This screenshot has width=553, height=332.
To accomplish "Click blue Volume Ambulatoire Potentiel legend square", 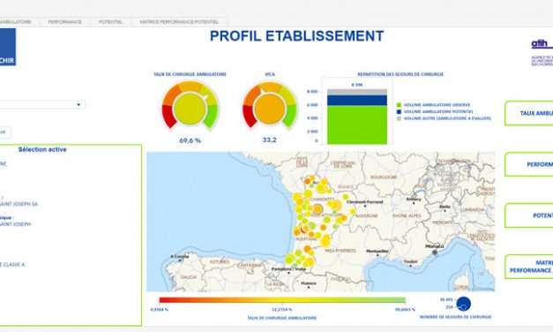I will [x=399, y=111].
